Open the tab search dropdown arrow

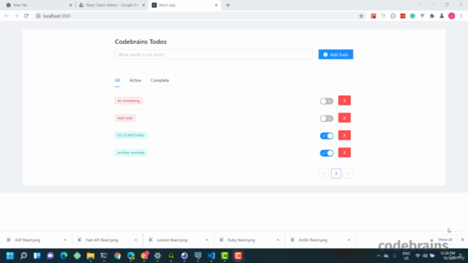pos(419,5)
